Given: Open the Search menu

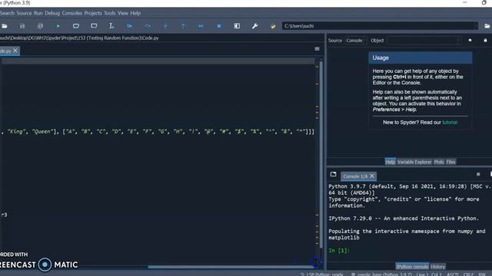Looking at the screenshot, I should coord(7,13).
